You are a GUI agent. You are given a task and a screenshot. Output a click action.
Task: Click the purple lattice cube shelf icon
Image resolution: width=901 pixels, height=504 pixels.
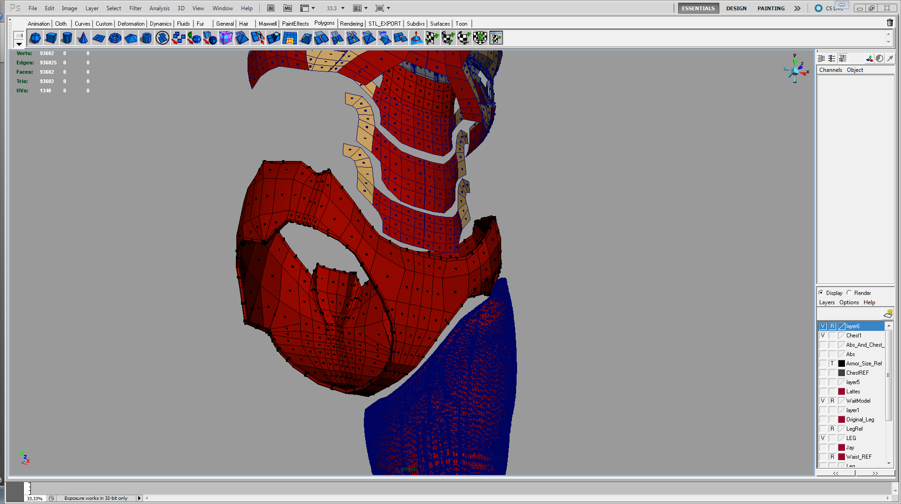point(226,38)
